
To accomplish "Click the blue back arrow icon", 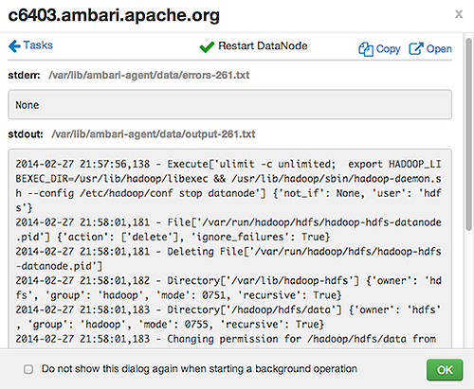I will (x=14, y=46).
